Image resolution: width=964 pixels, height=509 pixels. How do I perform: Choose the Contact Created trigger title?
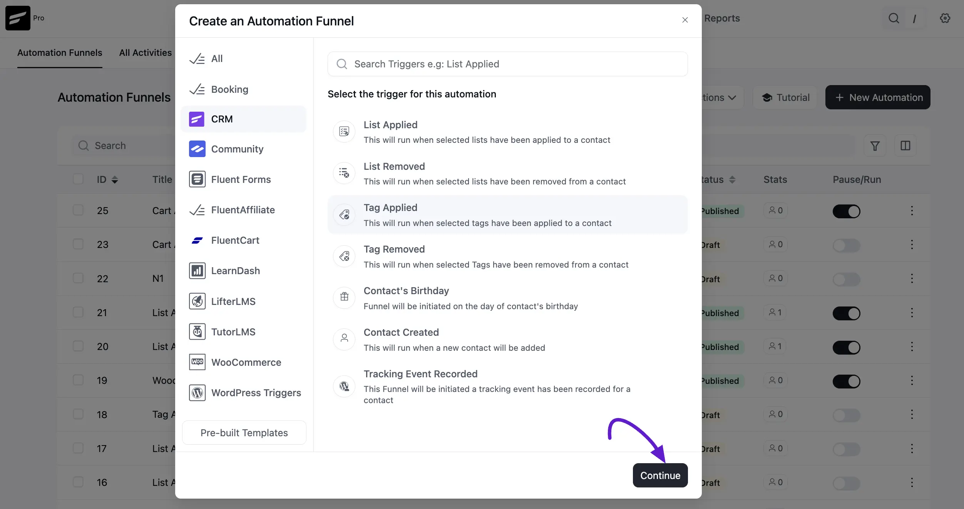[401, 332]
